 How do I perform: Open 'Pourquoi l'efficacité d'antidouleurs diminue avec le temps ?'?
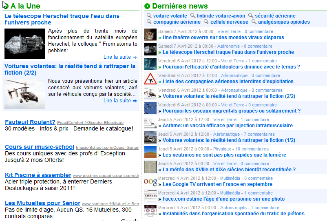click(x=232, y=67)
